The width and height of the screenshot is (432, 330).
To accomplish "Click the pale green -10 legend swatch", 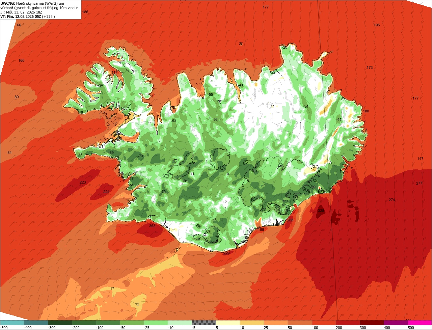I will pos(180,323).
